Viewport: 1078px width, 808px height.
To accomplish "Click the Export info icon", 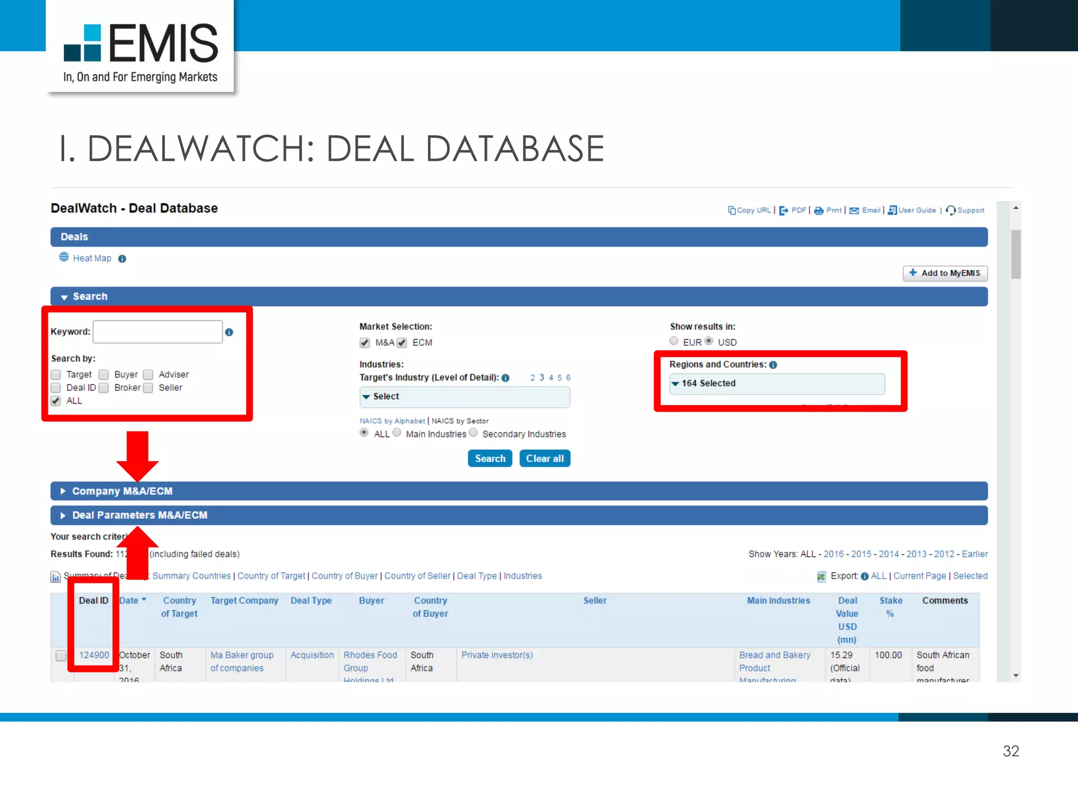I will coord(864,576).
